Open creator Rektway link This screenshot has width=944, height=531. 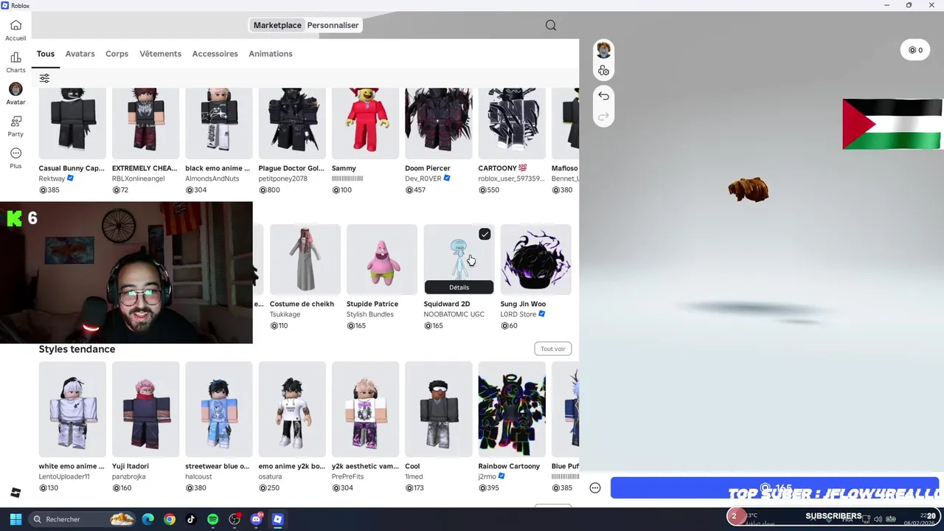52,178
